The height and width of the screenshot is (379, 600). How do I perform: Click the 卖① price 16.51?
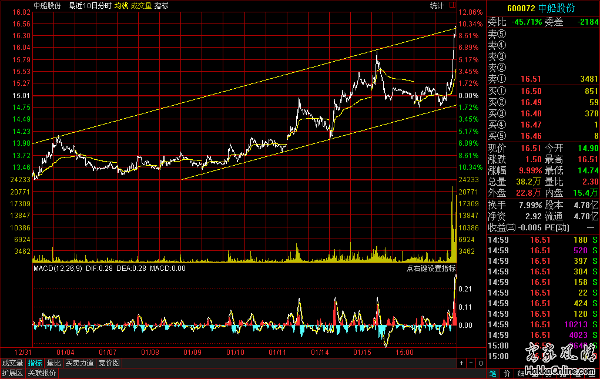[531, 79]
